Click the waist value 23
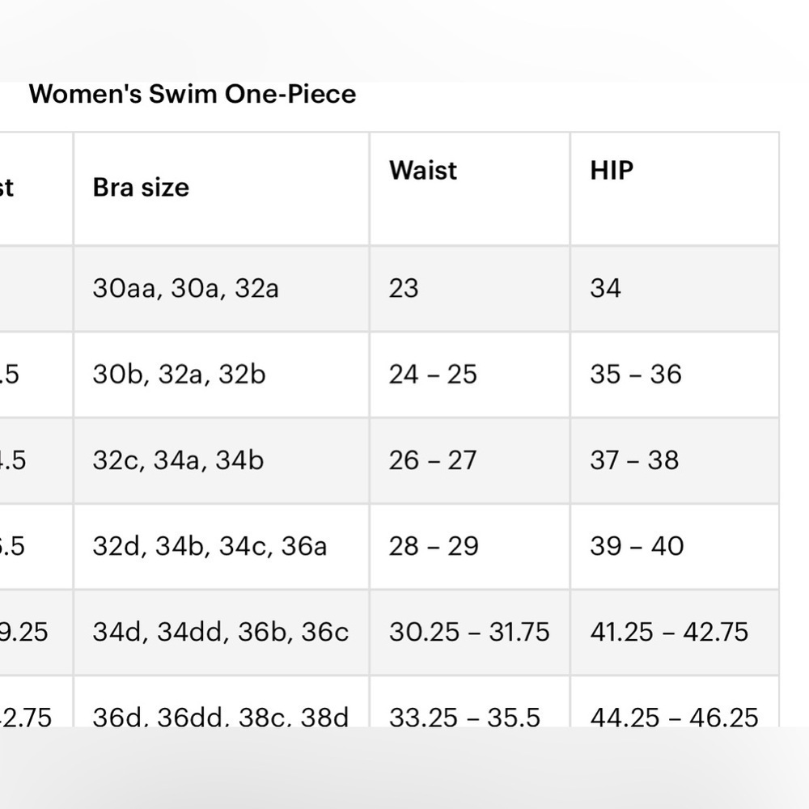 [404, 289]
